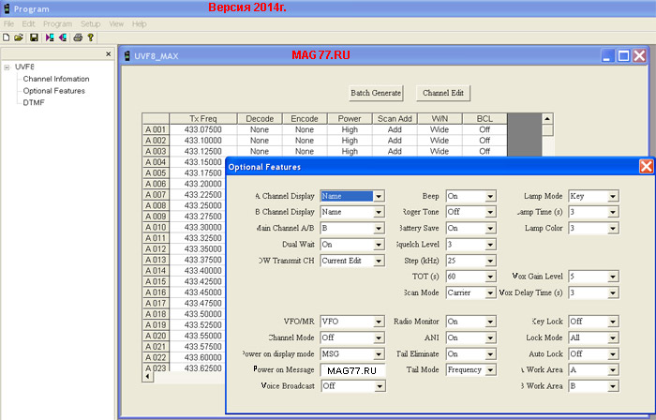Click the Print toolbar icon
This screenshot has width=656, height=420.
pyautogui.click(x=78, y=37)
